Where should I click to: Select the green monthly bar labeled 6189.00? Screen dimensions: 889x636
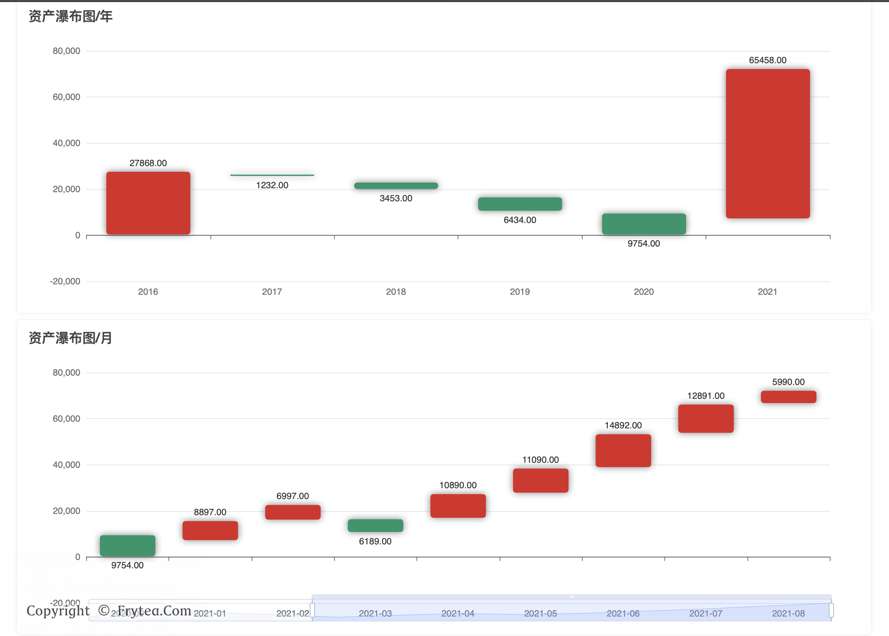tap(375, 526)
